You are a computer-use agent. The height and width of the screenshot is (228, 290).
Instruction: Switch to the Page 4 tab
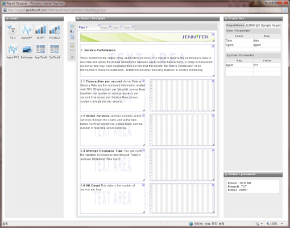pos(129,27)
